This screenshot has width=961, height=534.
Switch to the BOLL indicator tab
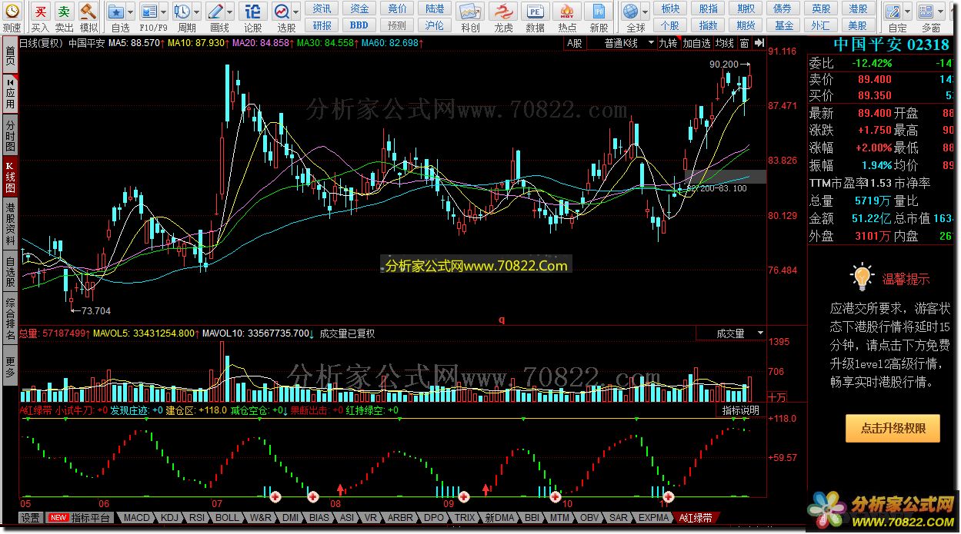point(227,518)
